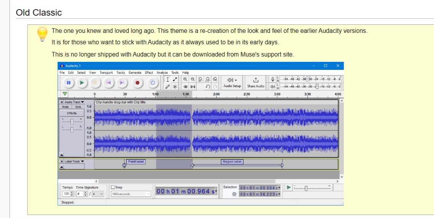
Task: Click the speaker playback meter icon
Action: tap(273, 87)
